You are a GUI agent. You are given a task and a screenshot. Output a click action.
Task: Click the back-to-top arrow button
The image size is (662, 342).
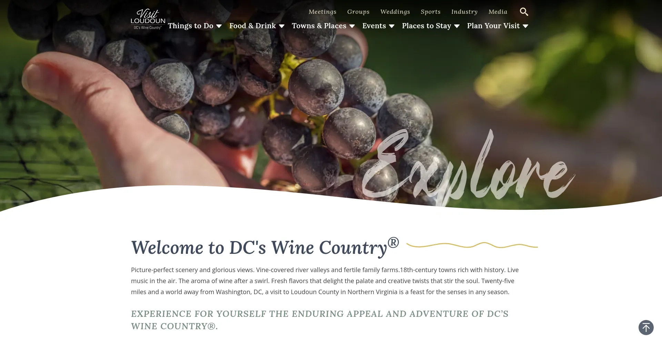(x=646, y=327)
